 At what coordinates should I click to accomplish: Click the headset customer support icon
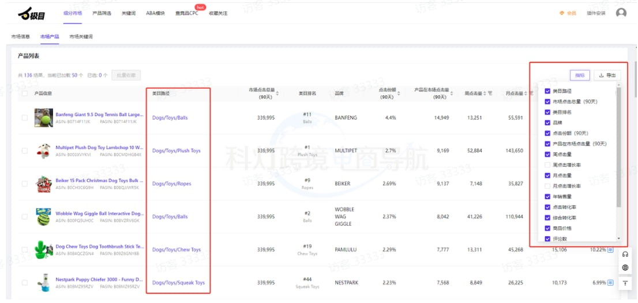(x=625, y=255)
